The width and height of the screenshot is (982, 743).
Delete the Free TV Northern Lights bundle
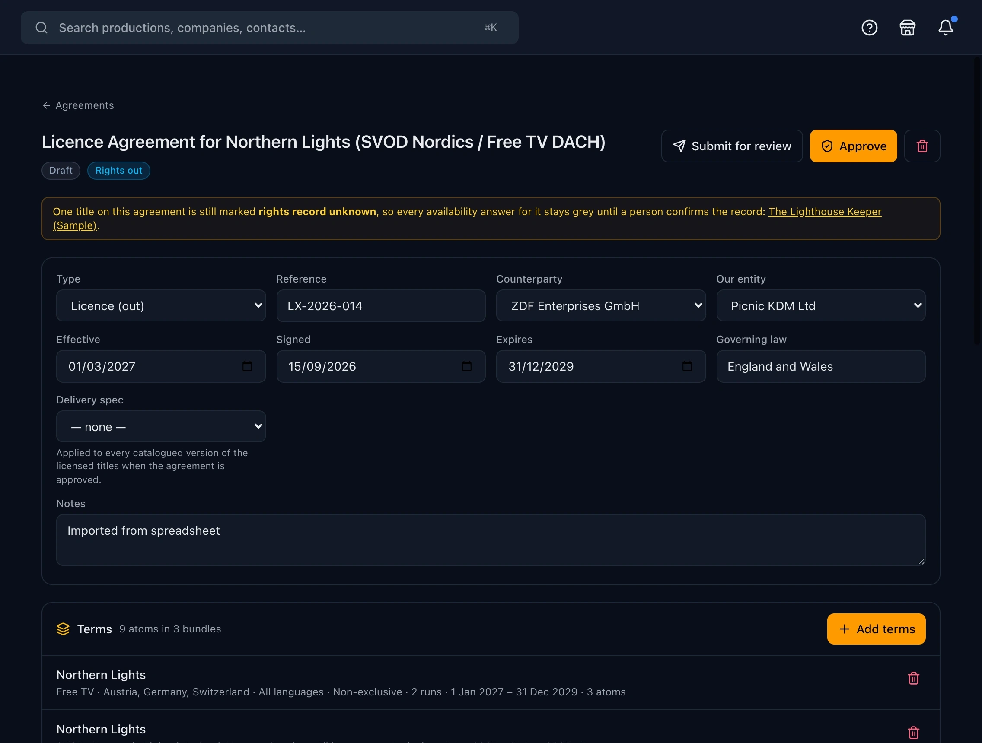pyautogui.click(x=913, y=678)
